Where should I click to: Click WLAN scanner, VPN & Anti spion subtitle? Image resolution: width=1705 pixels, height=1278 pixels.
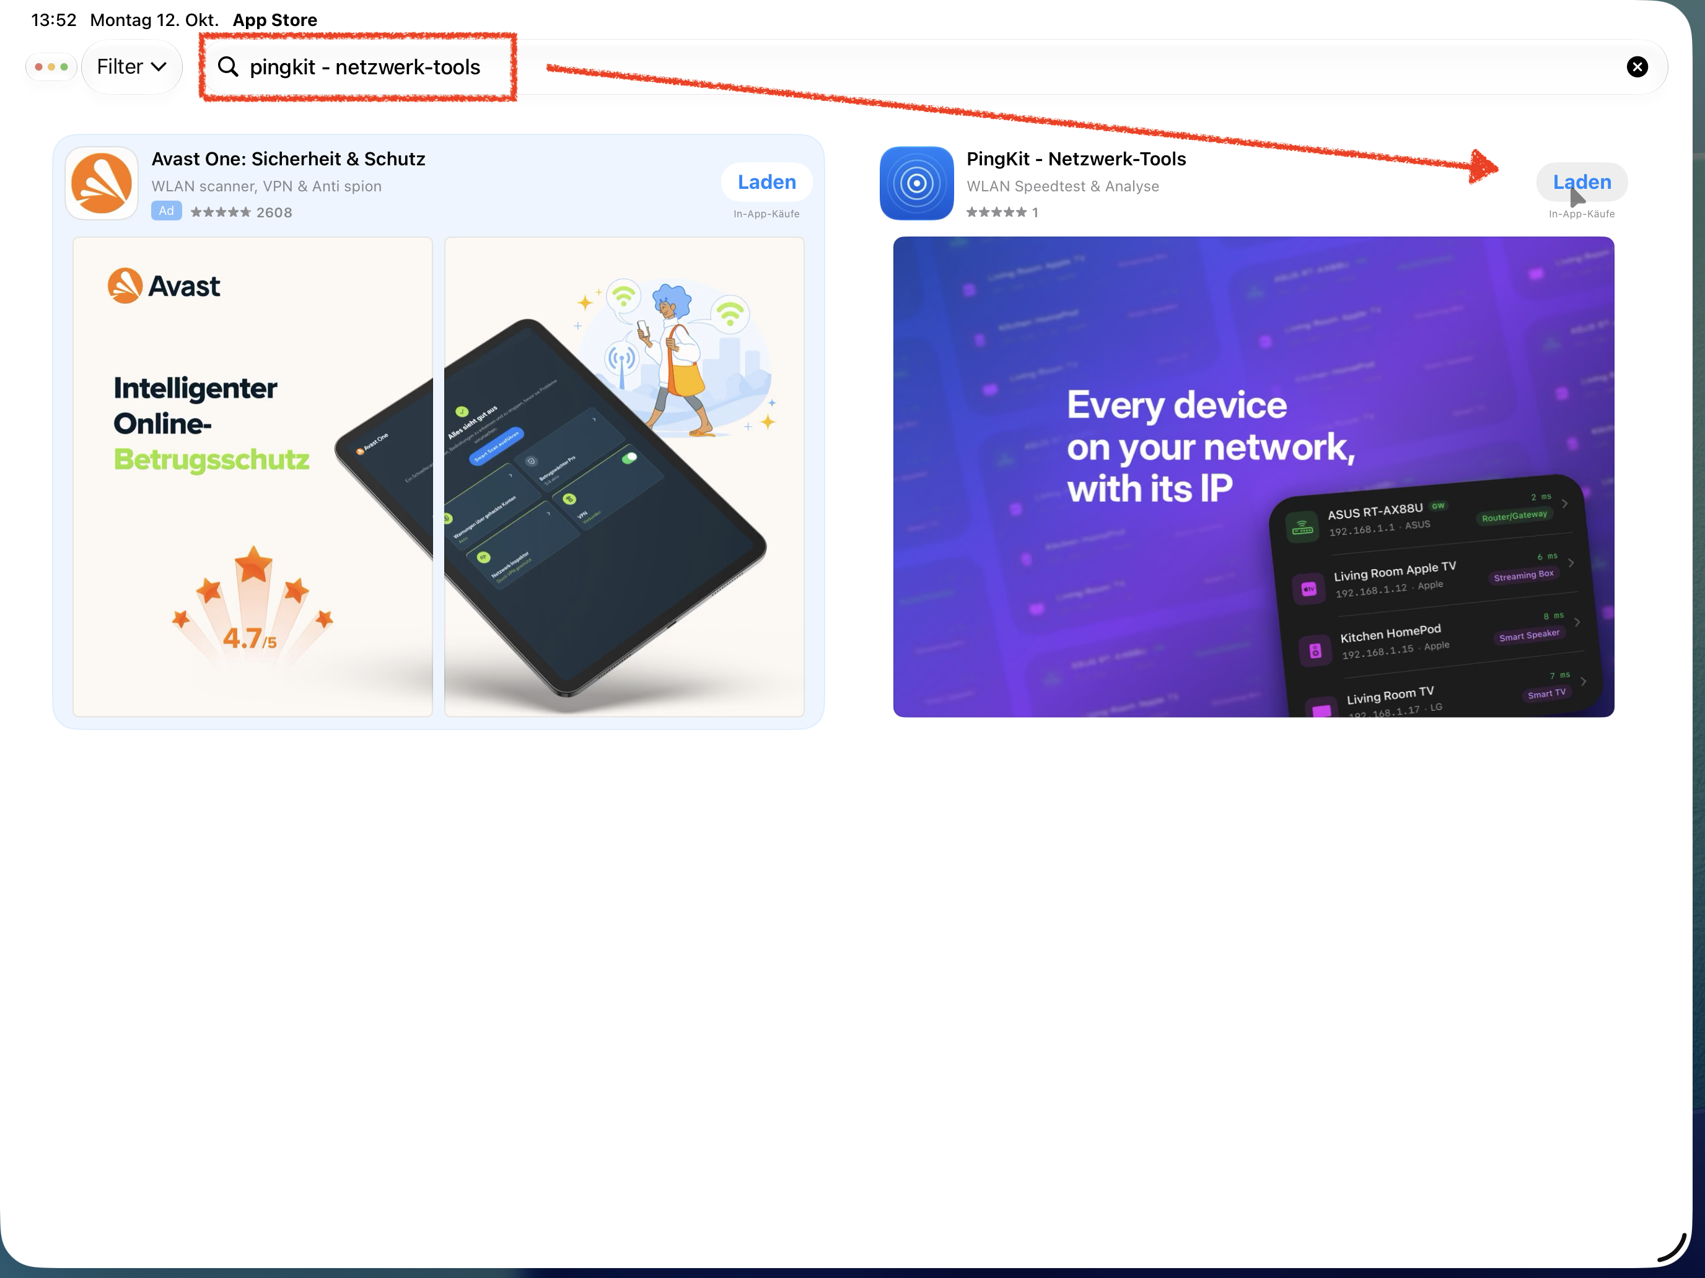click(266, 186)
